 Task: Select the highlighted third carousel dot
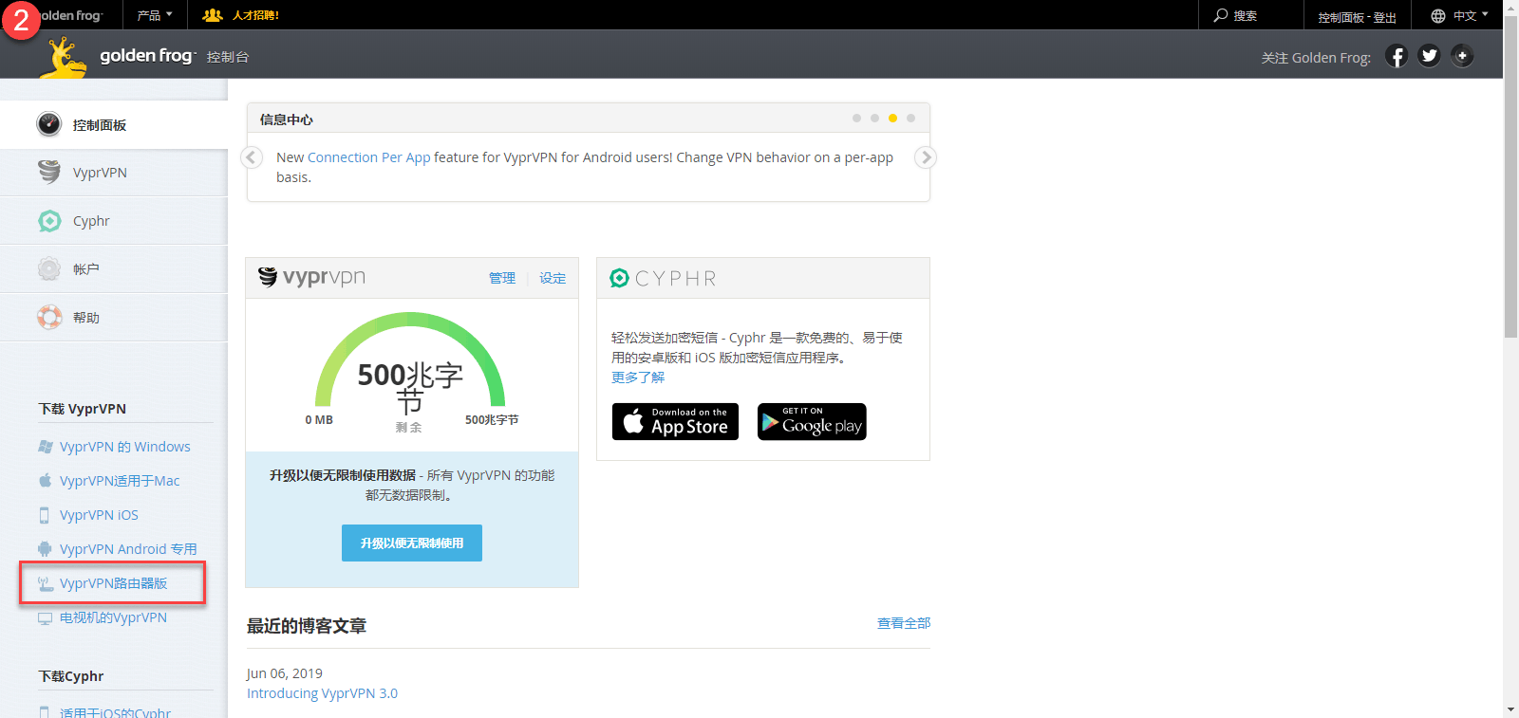(x=892, y=119)
